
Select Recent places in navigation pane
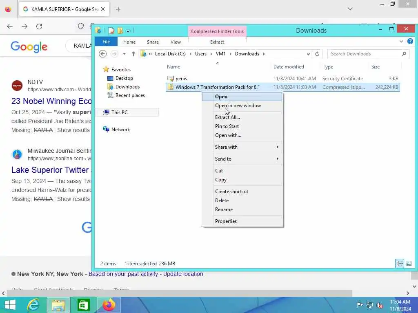(x=130, y=95)
